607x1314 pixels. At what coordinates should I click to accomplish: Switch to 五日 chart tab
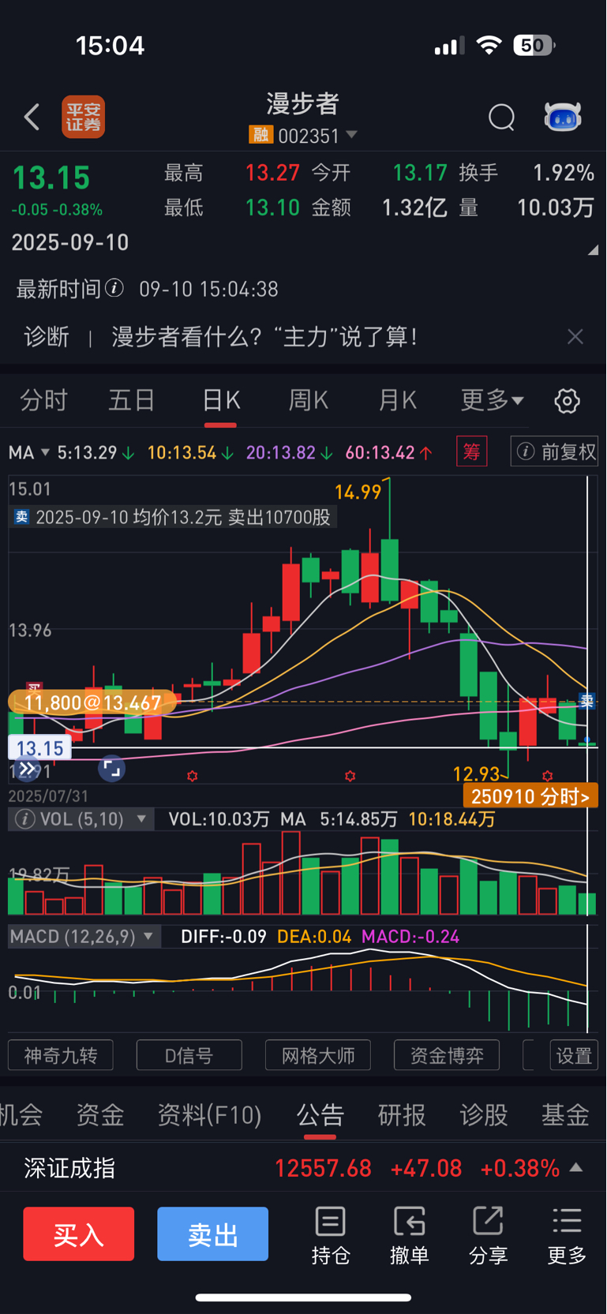pos(131,401)
